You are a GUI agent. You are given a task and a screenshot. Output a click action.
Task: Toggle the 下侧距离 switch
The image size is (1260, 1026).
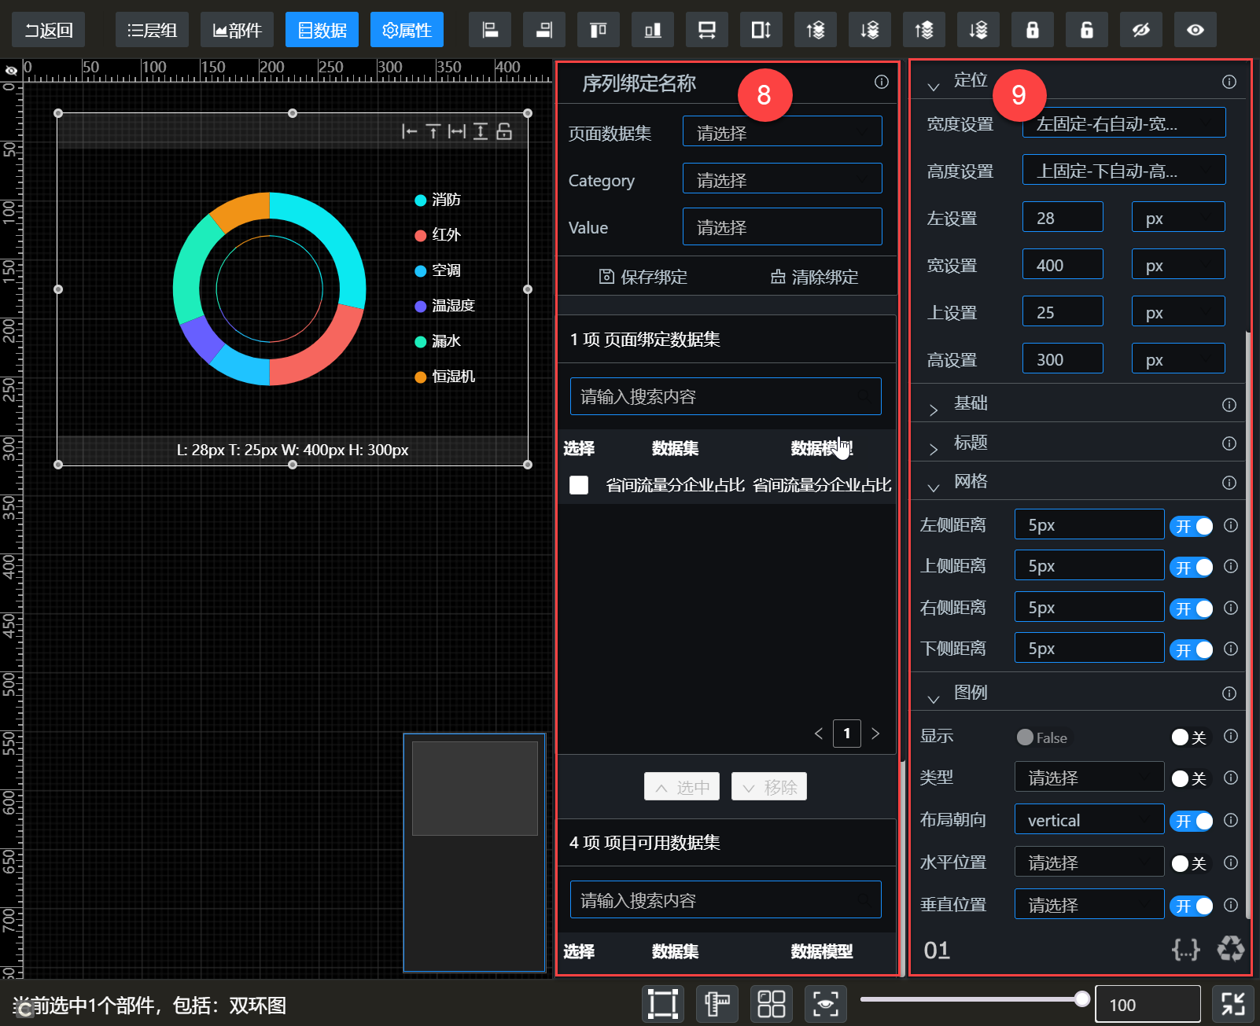(1192, 650)
